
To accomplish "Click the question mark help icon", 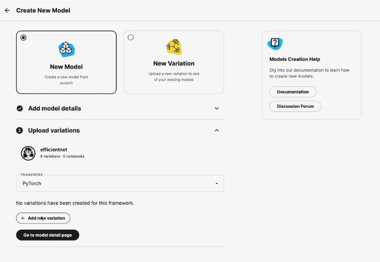I will (x=275, y=43).
